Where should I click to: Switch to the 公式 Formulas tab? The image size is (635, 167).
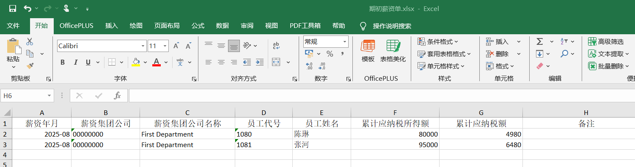click(198, 26)
